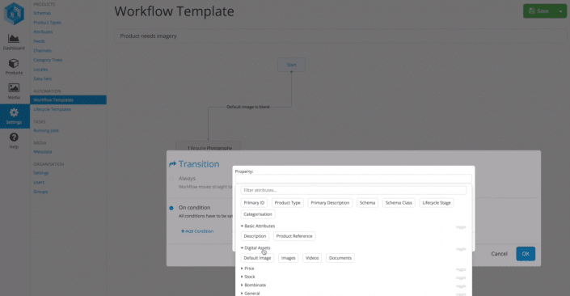
Task: Click toggle link for Digital Assets
Action: (461, 249)
